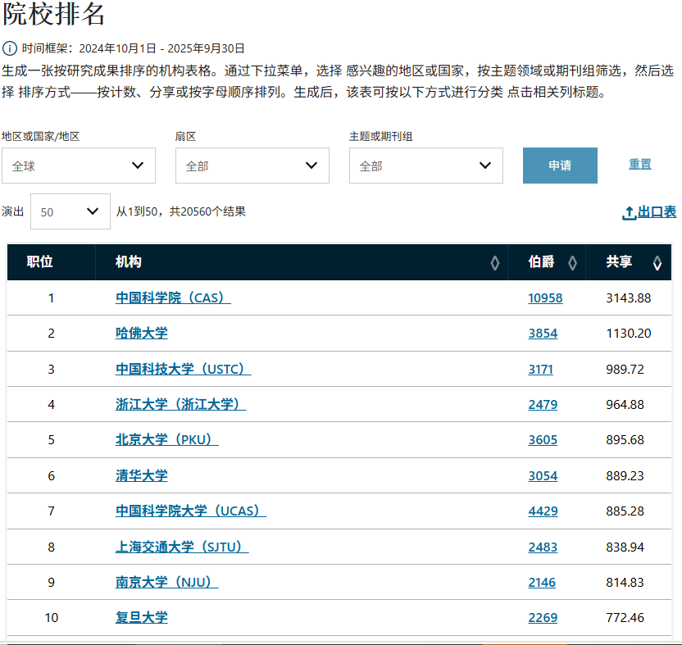
Task: Click the 重置 link
Action: point(640,164)
